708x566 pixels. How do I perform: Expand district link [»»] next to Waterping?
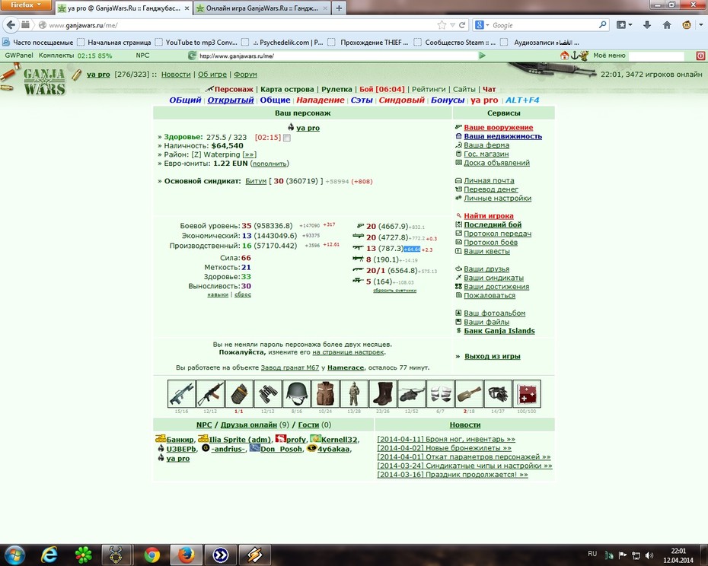[250, 154]
